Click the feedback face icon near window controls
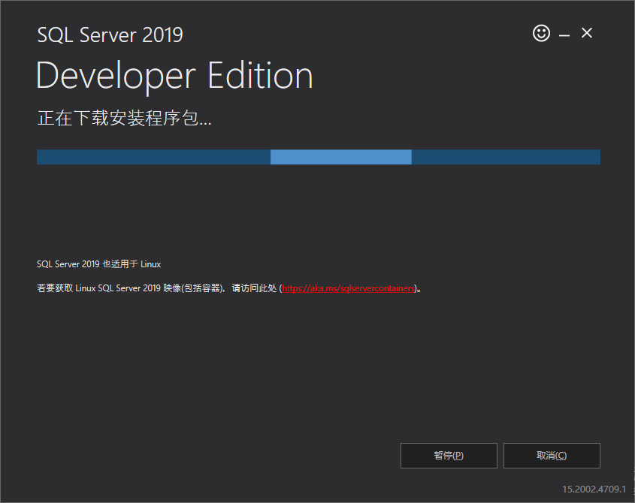 (x=541, y=33)
